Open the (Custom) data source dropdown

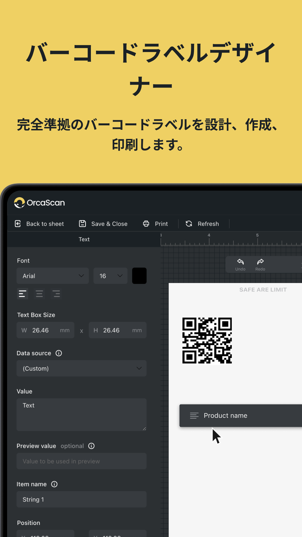pyautogui.click(x=82, y=368)
